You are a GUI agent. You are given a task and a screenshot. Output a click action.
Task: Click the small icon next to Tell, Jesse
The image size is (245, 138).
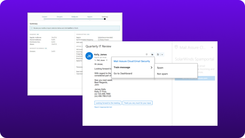click(107, 60)
